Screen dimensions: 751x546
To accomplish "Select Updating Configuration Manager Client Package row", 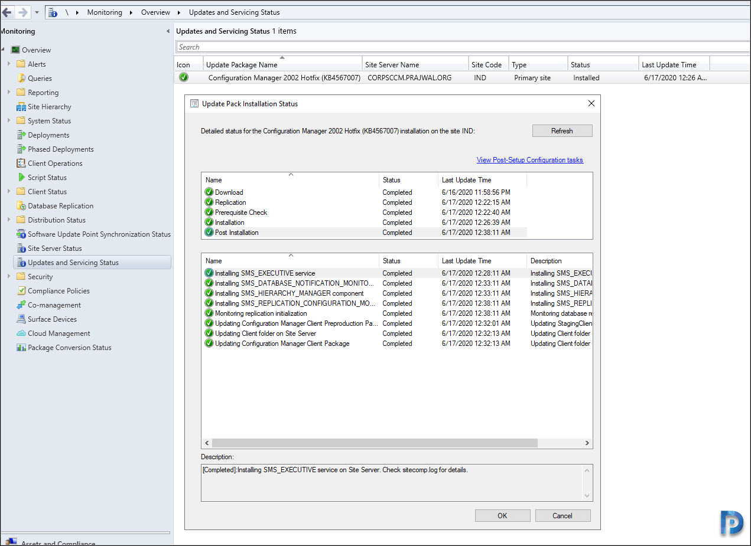I will (397, 344).
